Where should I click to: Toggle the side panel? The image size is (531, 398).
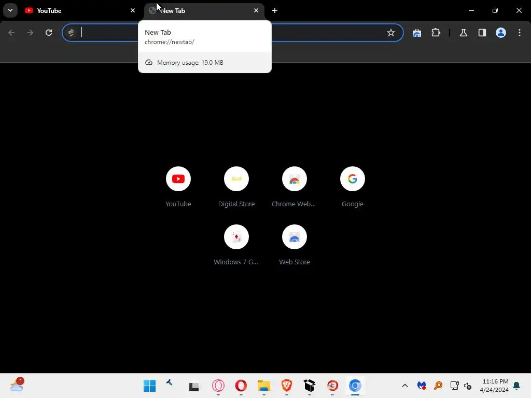[482, 33]
